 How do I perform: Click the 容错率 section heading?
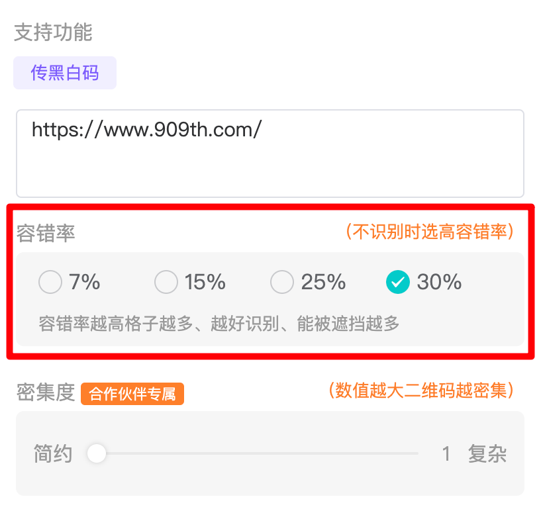46,233
